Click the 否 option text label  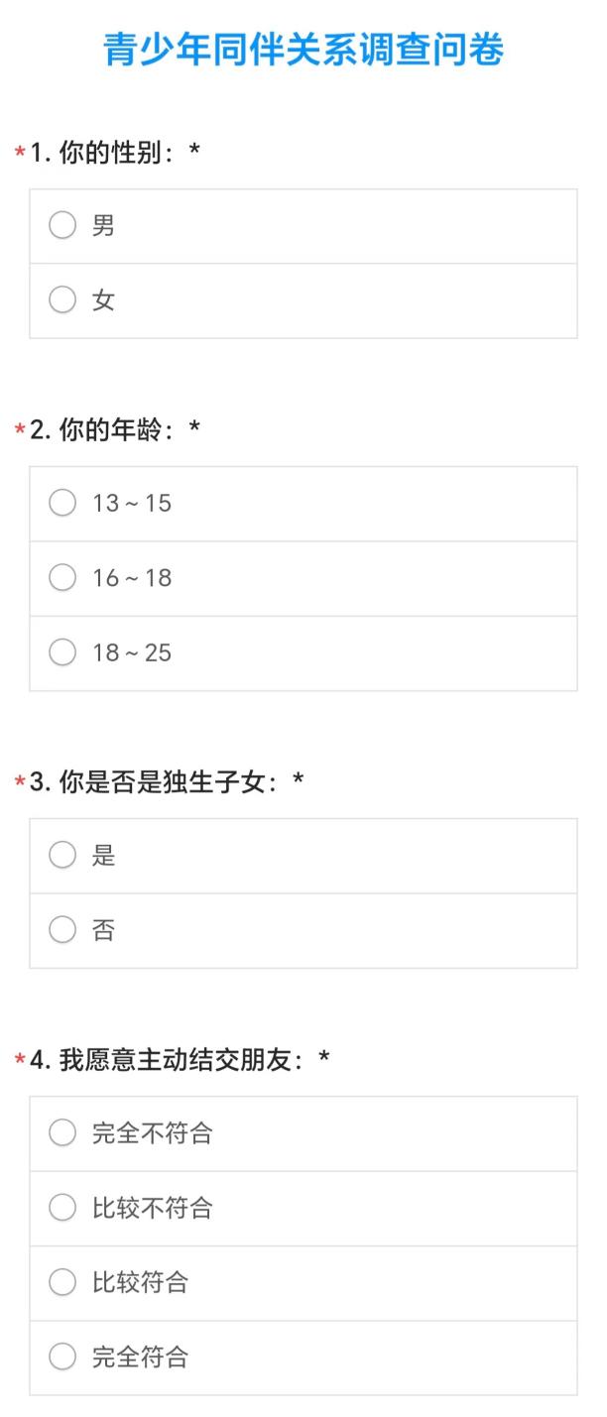[x=103, y=930]
